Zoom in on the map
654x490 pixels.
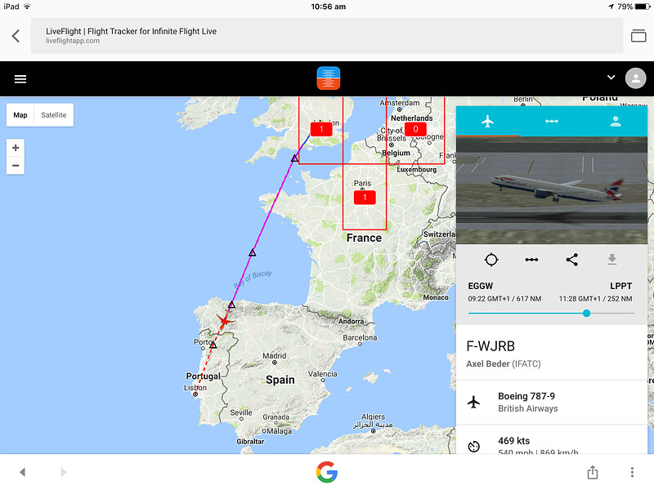[x=16, y=148]
